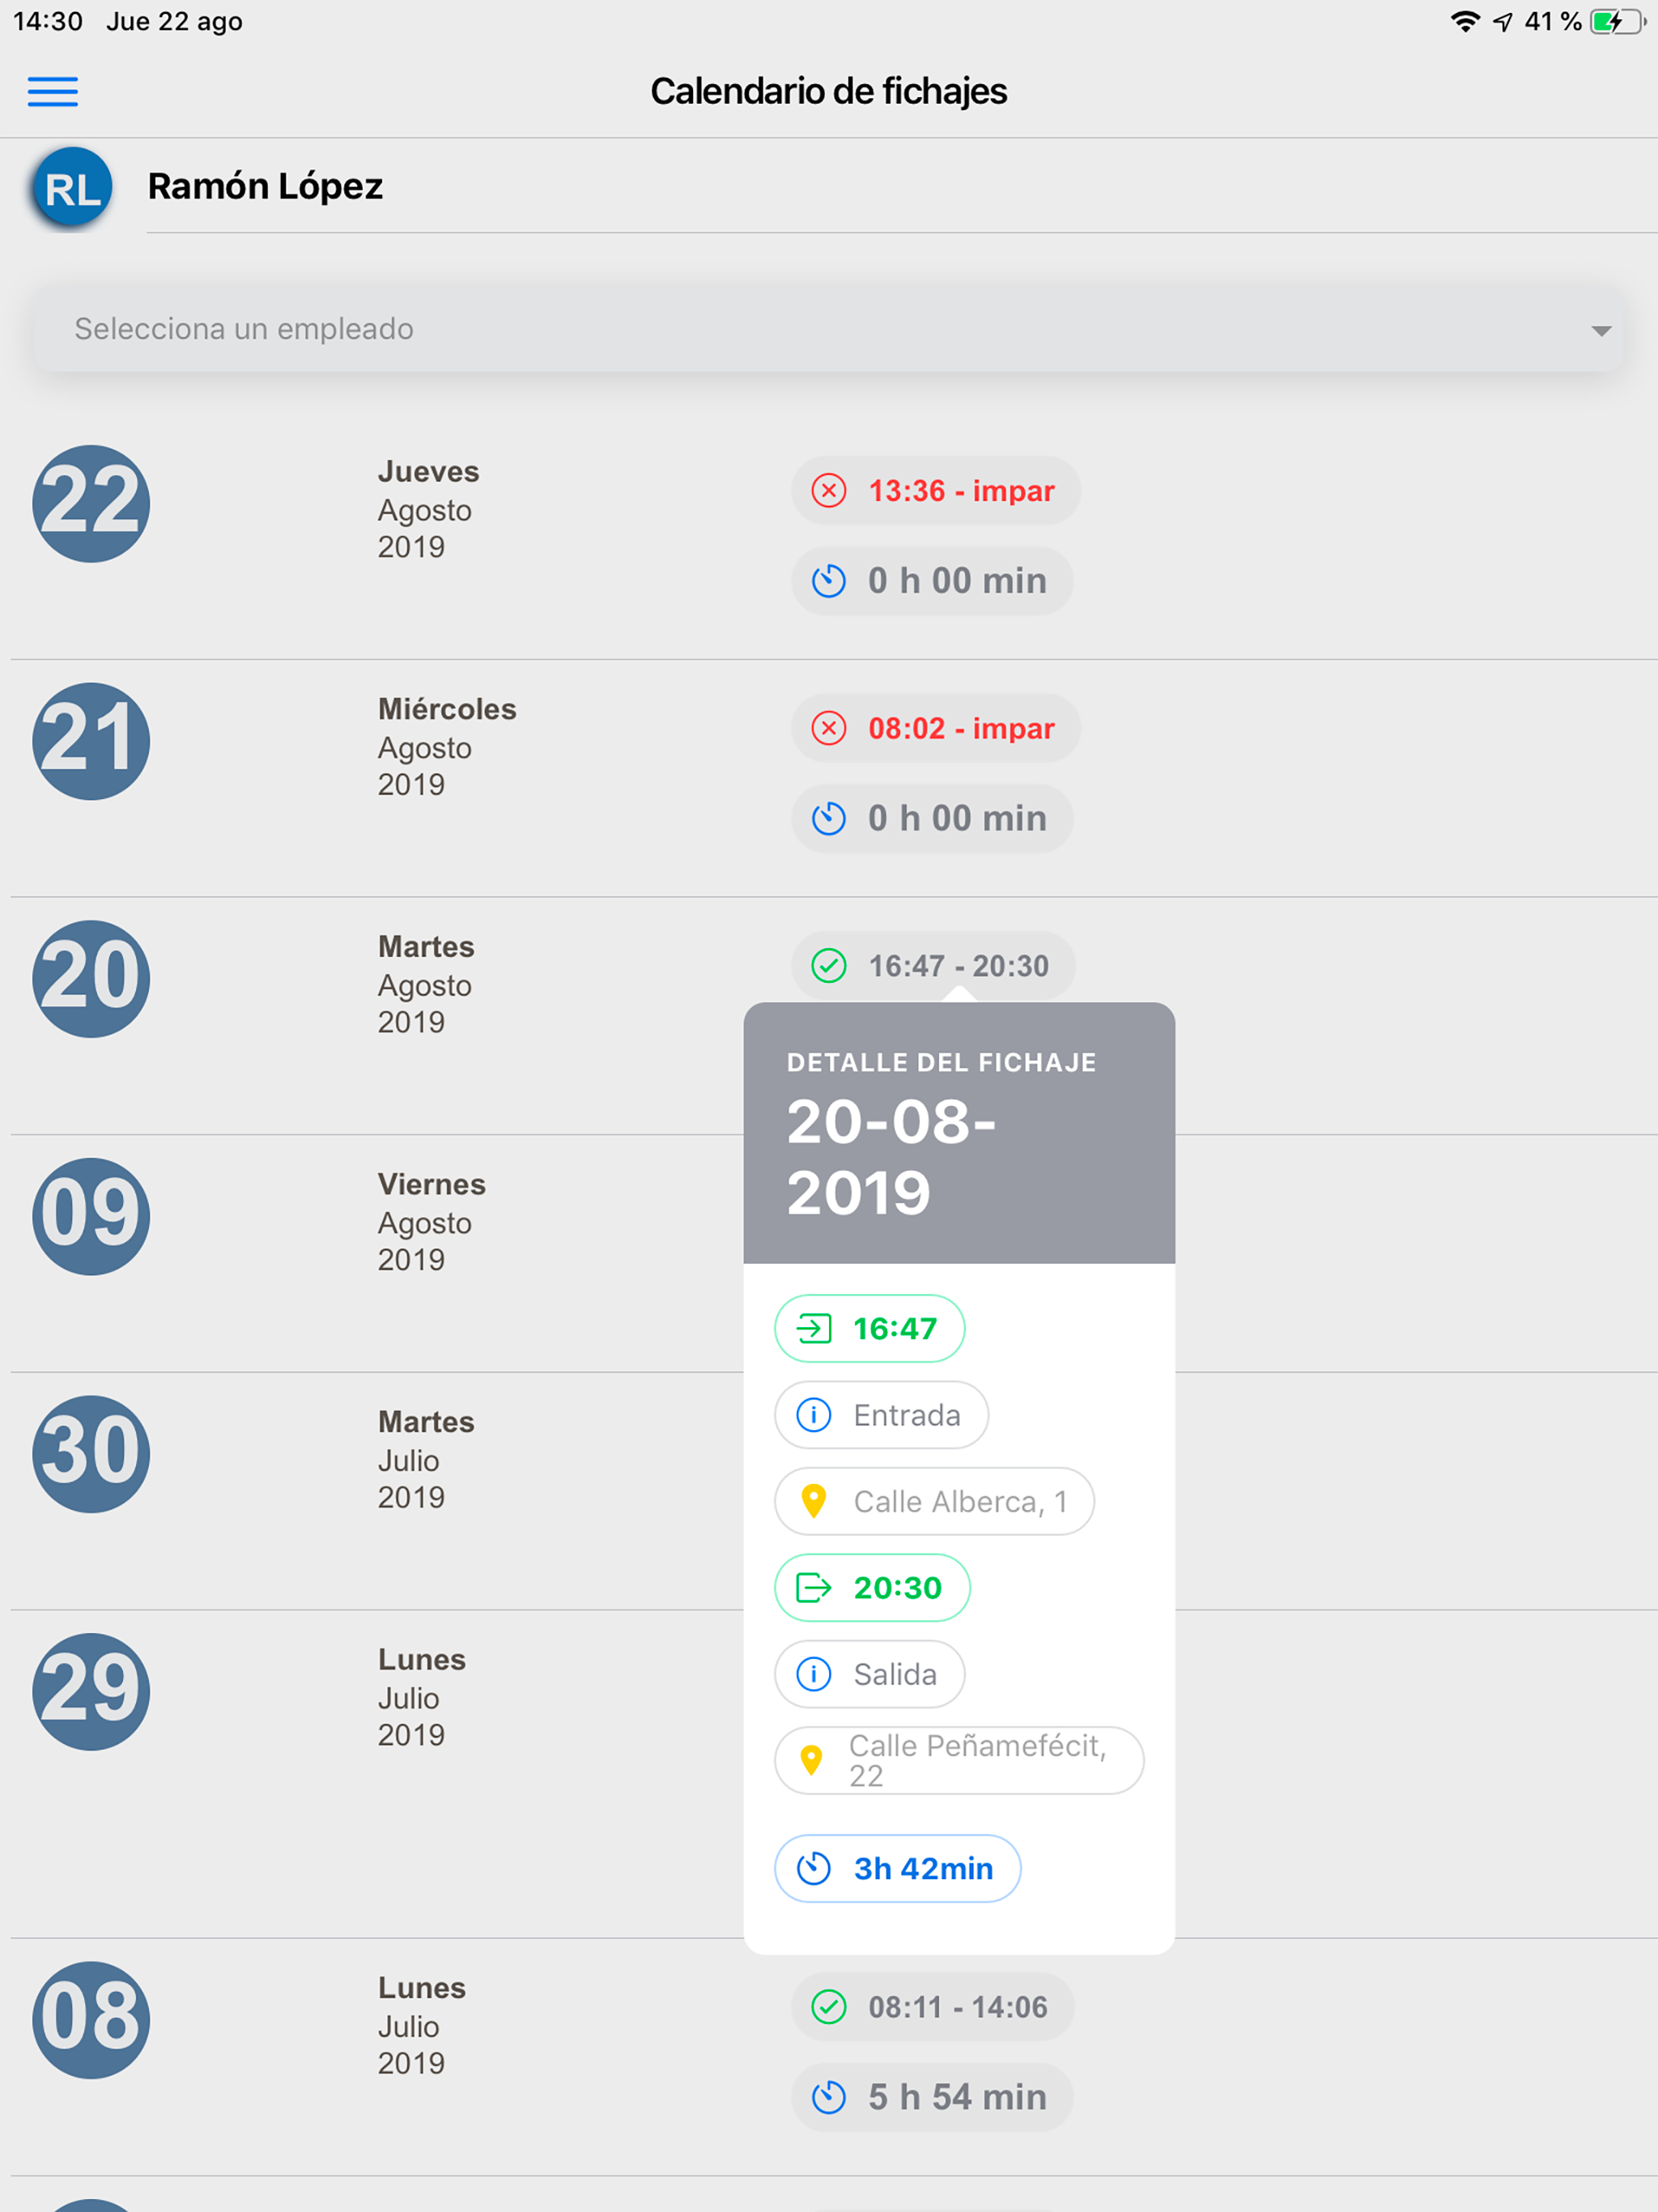Click the 20-08-2019 popup date
Viewport: 1658px width, 2212px height.
coord(891,1157)
